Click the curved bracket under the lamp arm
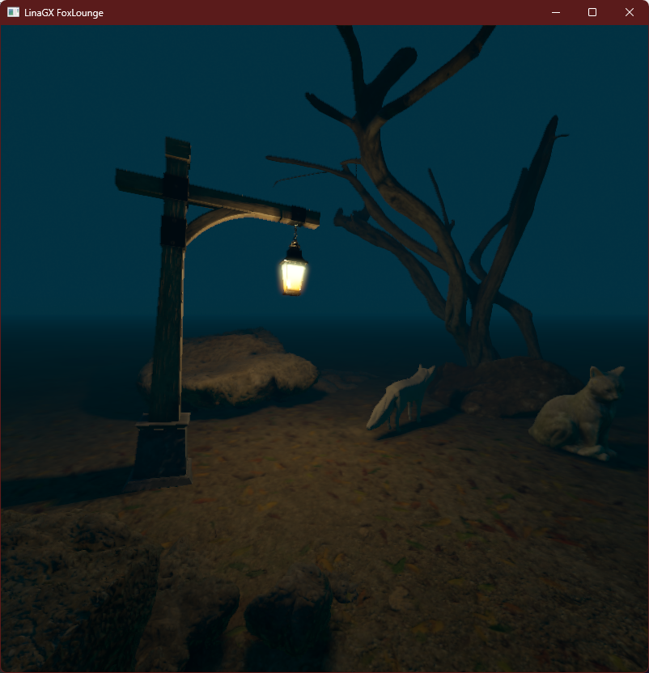 click(218, 222)
